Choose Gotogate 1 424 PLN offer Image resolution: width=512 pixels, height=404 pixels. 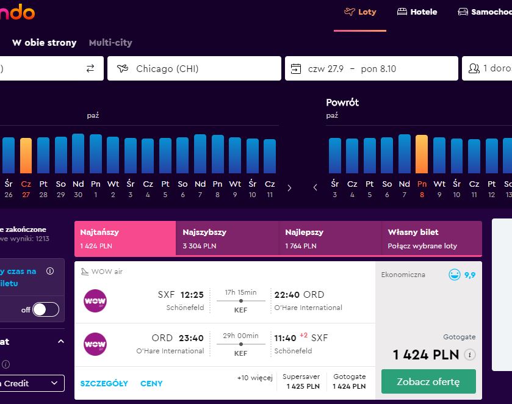point(350,381)
